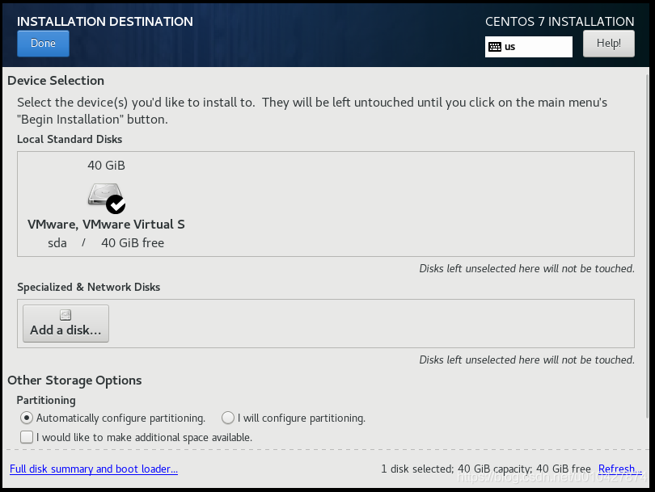Click the checkmark badge on sda disk
This screenshot has width=655, height=492.
pos(116,204)
